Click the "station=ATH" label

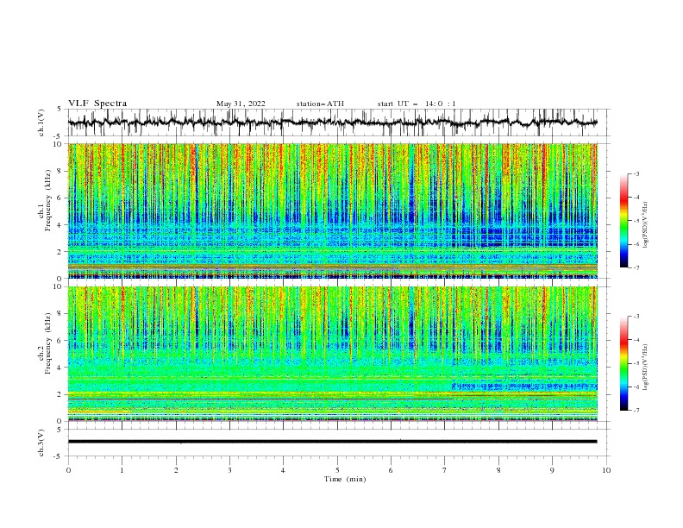point(320,104)
